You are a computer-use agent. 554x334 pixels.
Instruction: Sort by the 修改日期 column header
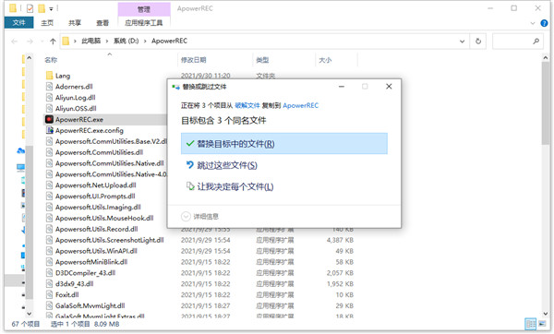(x=193, y=60)
